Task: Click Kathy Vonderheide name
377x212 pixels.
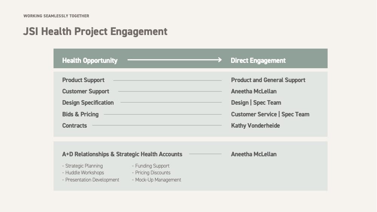Action: (x=255, y=125)
